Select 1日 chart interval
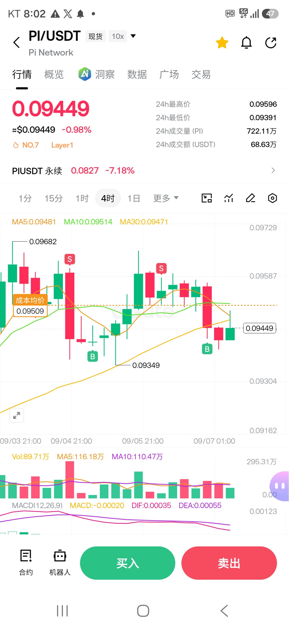This screenshot has height=628, width=289. pyautogui.click(x=134, y=198)
